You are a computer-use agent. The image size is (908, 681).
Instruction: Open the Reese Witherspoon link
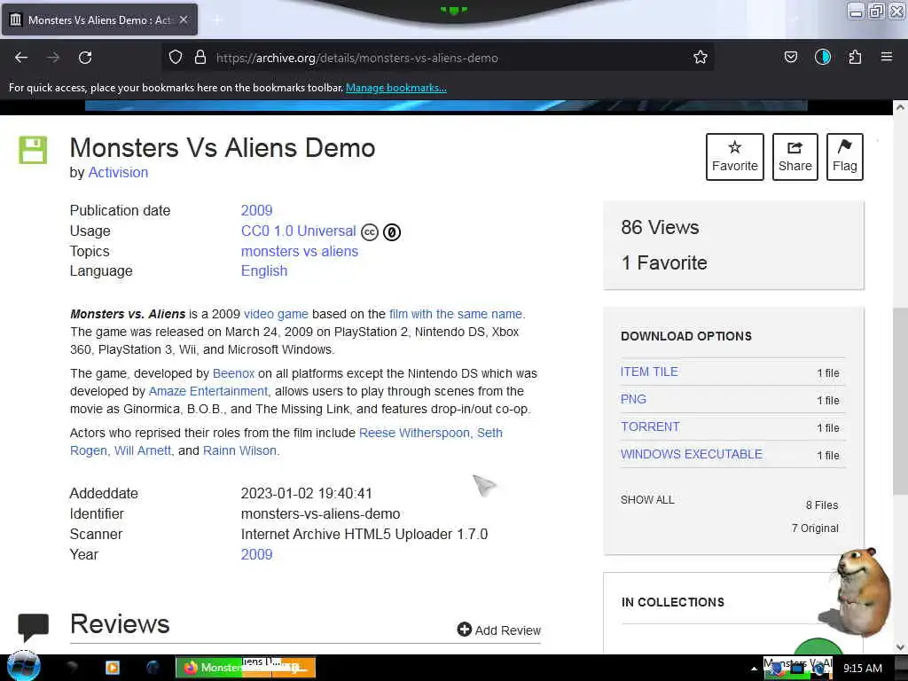coord(414,433)
